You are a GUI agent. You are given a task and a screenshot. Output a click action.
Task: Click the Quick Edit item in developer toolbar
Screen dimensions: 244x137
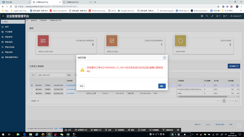pyautogui.click(x=154, y=130)
